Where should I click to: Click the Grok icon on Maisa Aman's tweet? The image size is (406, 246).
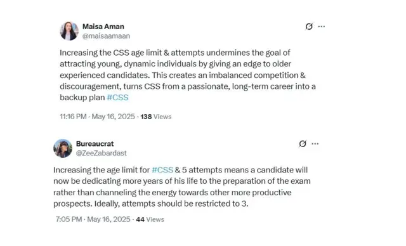(x=309, y=27)
